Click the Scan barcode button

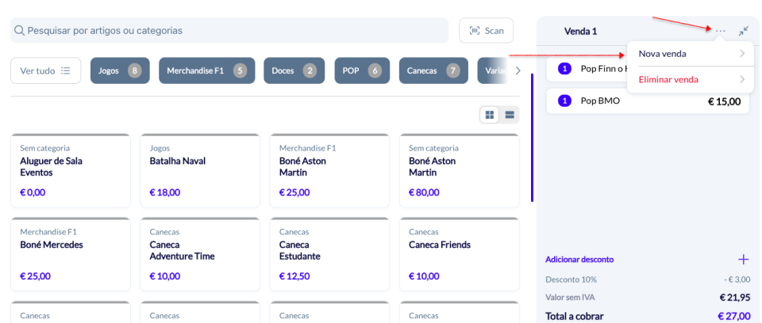click(x=486, y=31)
